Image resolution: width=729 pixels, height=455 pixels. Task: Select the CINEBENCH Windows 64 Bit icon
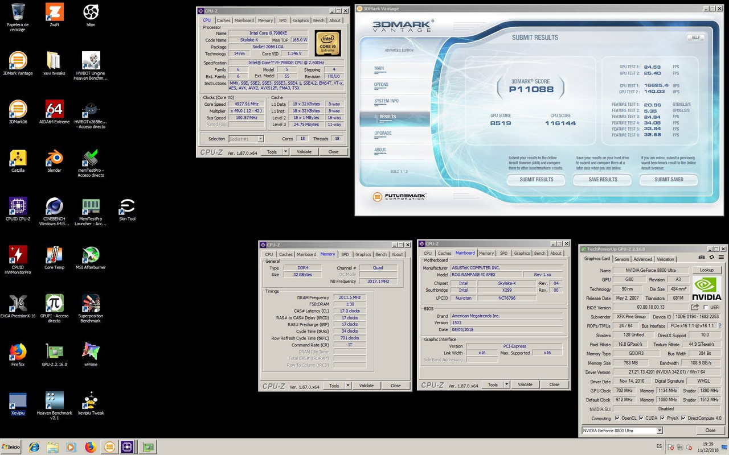coord(54,206)
